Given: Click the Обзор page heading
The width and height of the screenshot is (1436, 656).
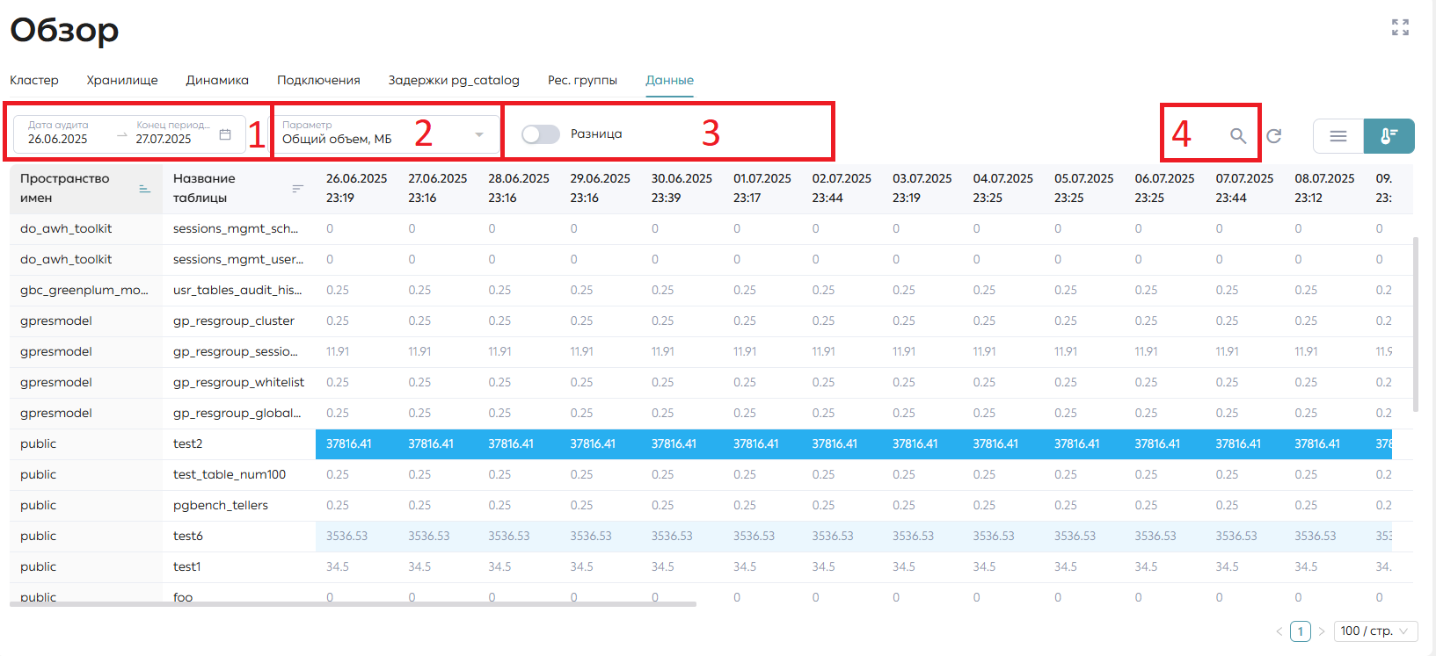Looking at the screenshot, I should tap(64, 30).
